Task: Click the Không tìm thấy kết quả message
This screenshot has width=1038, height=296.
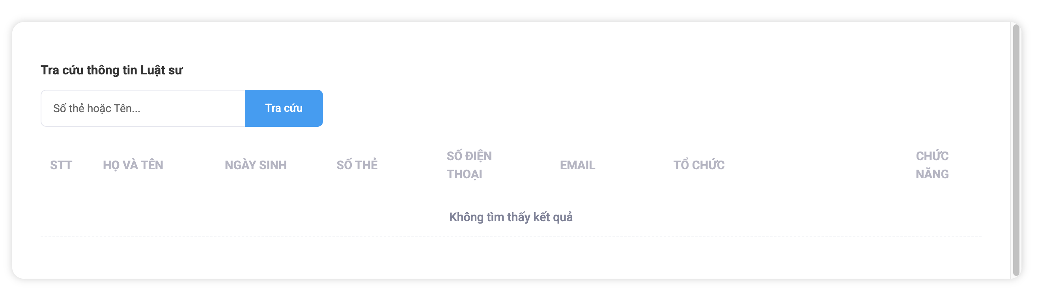Action: pyautogui.click(x=511, y=217)
